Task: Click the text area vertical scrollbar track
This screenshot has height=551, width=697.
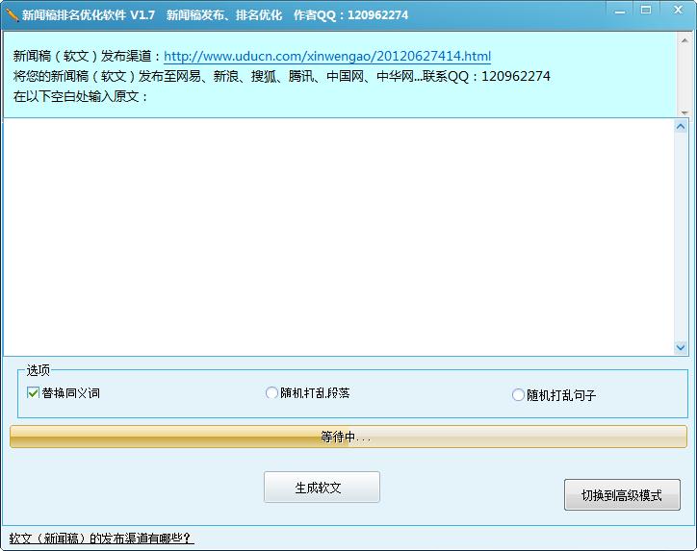Action: tap(680, 237)
